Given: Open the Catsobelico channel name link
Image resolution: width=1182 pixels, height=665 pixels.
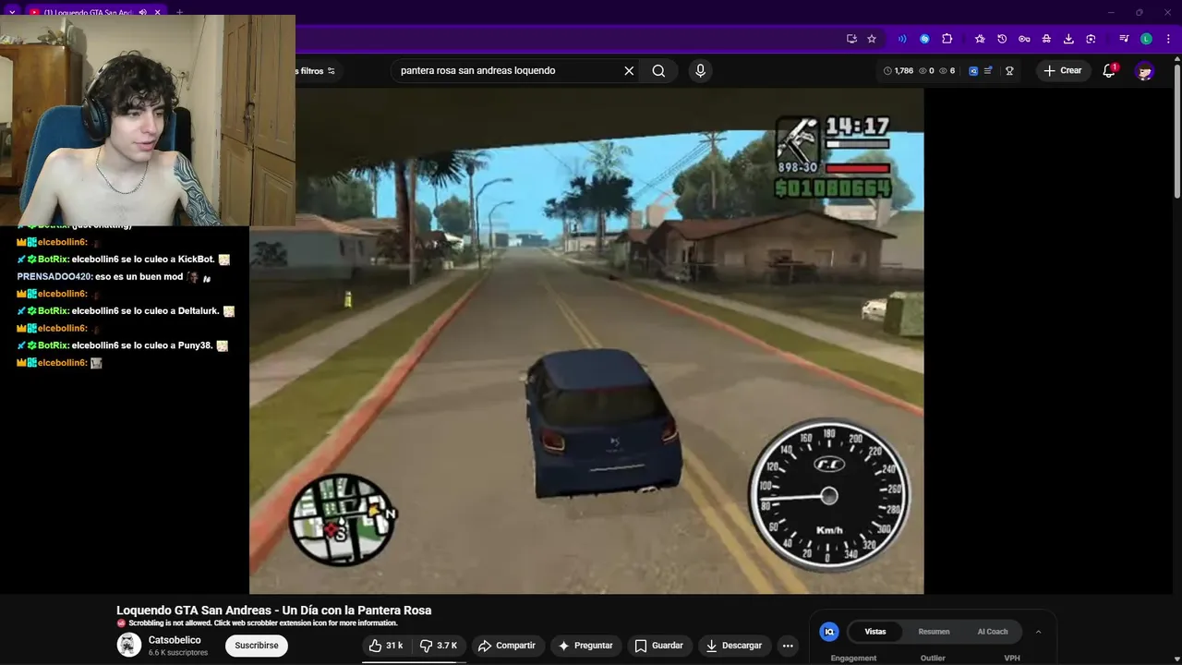Looking at the screenshot, I should point(175,640).
